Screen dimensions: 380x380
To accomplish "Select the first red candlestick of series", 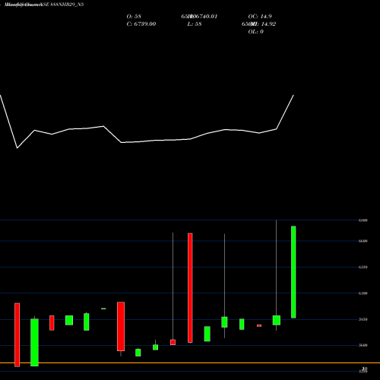I will (17, 334).
